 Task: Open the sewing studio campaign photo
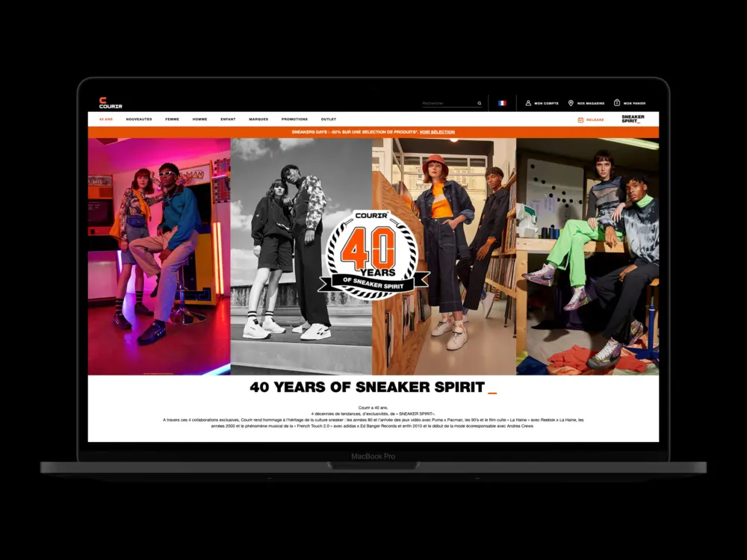pyautogui.click(x=587, y=257)
